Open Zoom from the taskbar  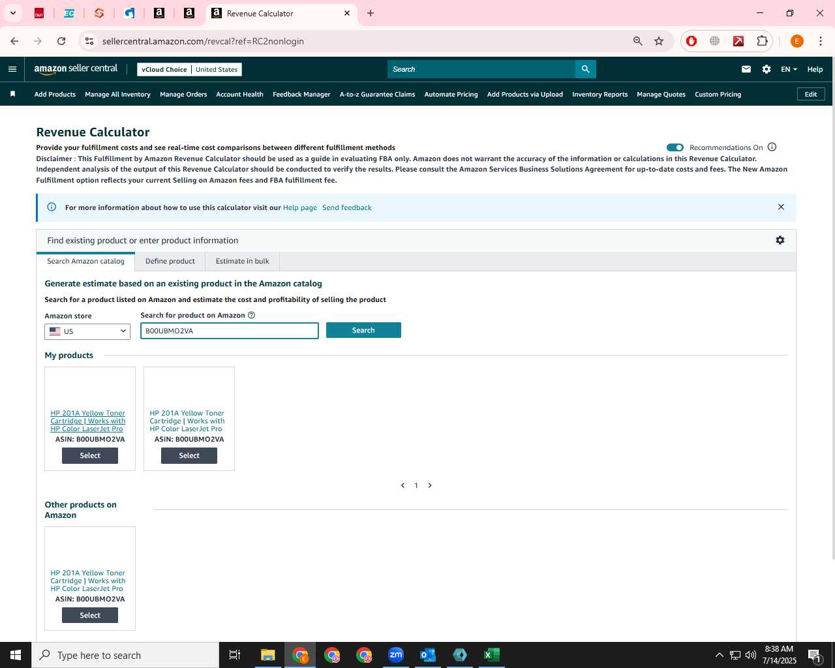tap(396, 655)
